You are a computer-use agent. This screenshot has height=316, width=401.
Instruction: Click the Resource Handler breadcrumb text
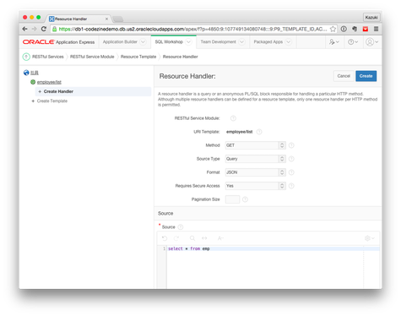pos(180,57)
